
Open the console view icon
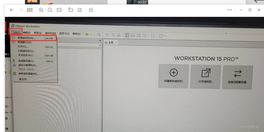(x=153, y=36)
